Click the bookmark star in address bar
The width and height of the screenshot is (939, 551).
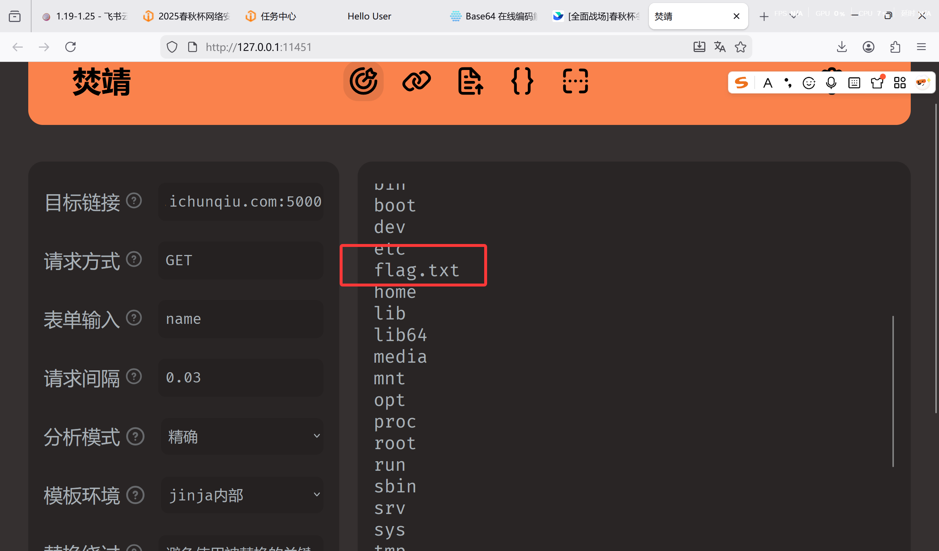(741, 47)
